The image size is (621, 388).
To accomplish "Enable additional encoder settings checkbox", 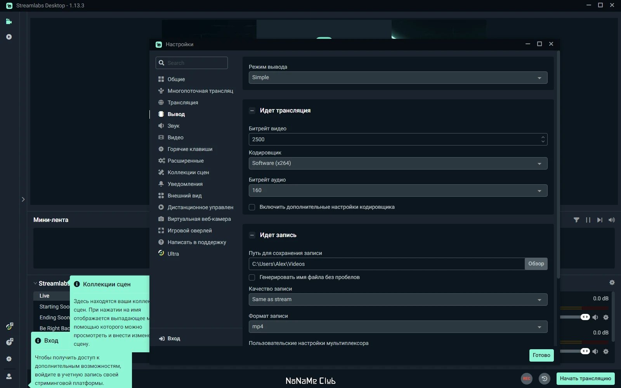I will [252, 207].
